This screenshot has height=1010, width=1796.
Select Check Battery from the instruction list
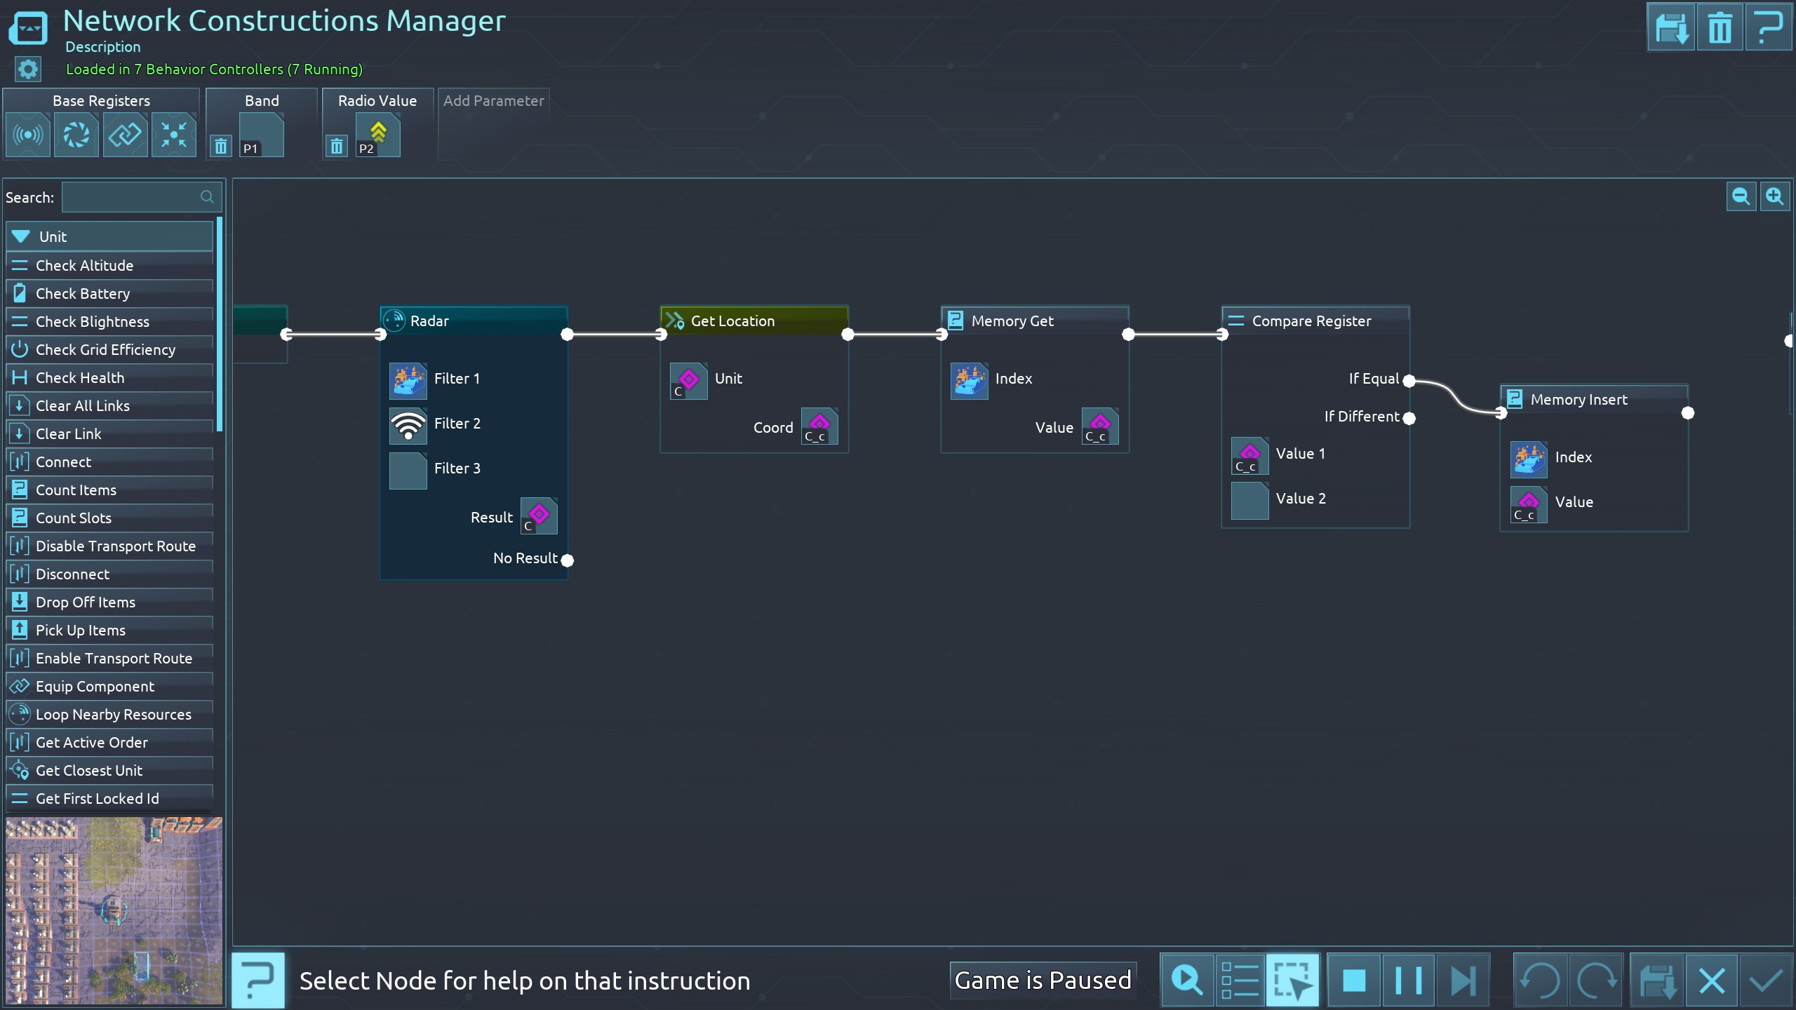tap(83, 293)
